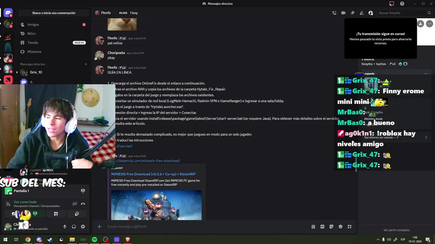Viewport: 435px width, 244px height.
Task: Click Ver perfil completo
Action: 396,230
